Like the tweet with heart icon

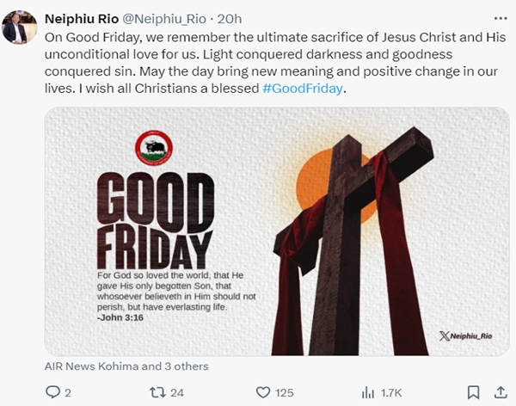[x=263, y=392]
